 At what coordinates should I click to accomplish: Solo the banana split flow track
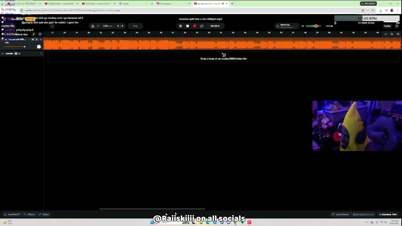coord(36,40)
